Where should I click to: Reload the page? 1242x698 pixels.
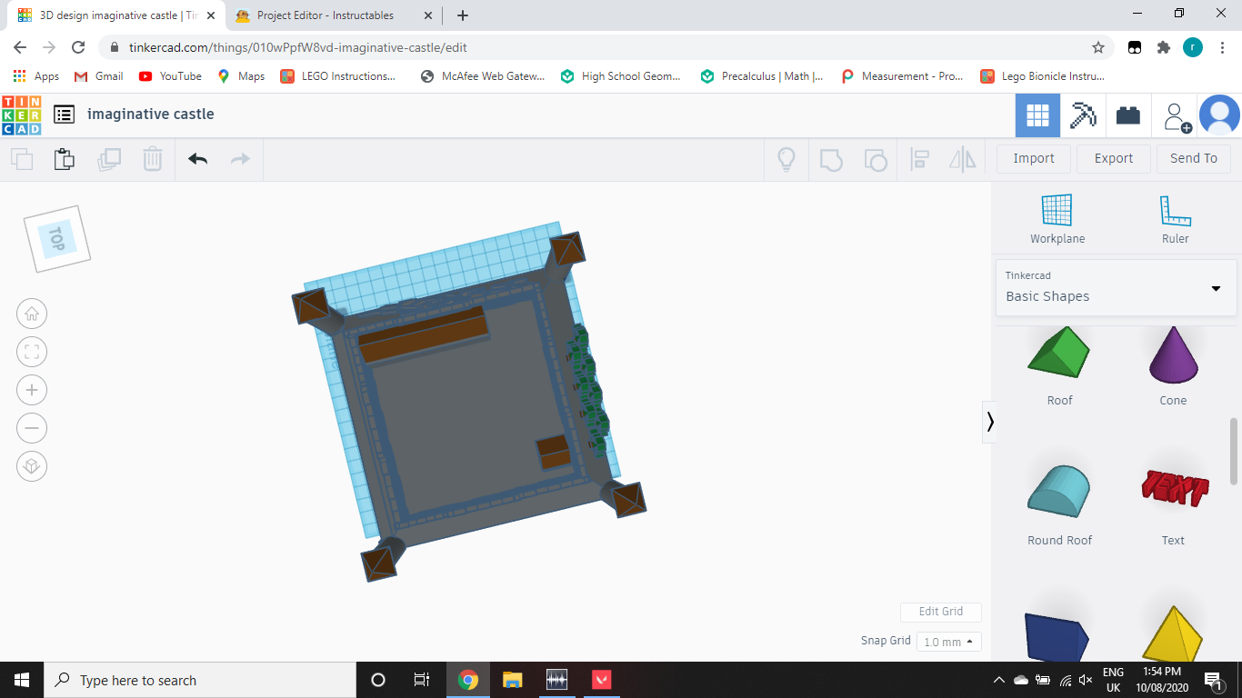[78, 47]
